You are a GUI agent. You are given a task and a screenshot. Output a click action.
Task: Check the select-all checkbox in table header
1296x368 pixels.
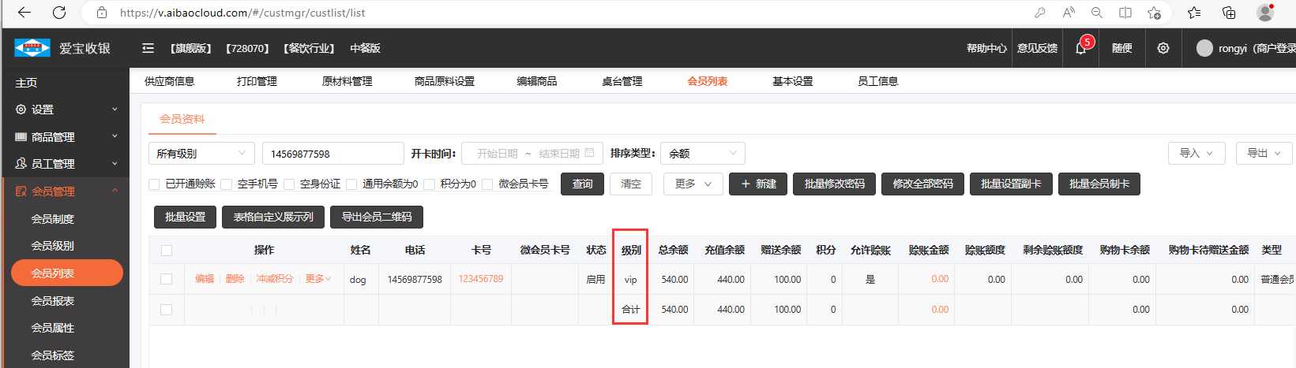click(166, 251)
